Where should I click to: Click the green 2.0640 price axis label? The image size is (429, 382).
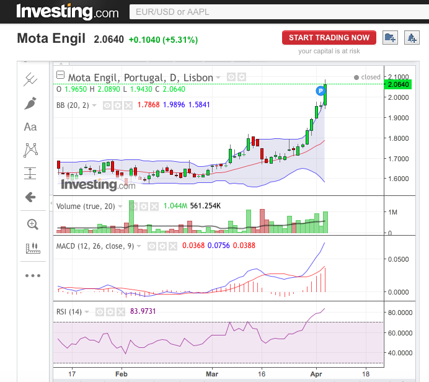(x=398, y=84)
